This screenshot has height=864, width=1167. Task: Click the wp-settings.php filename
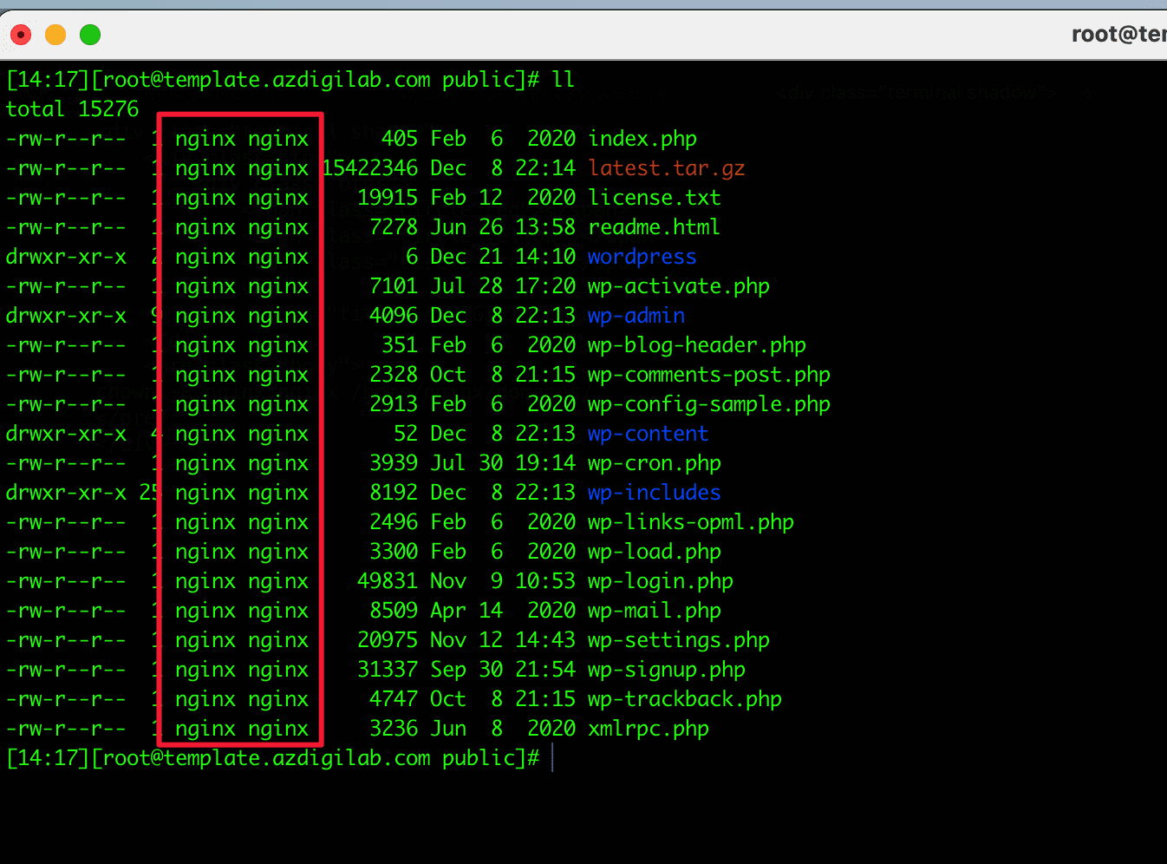coord(678,640)
